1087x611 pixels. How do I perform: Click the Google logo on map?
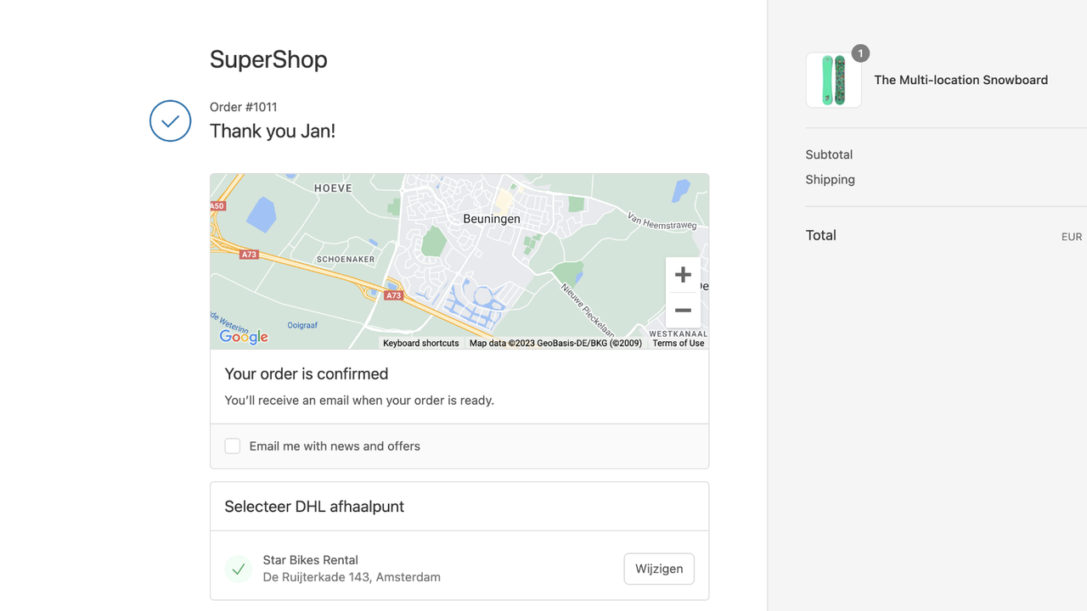coord(244,337)
